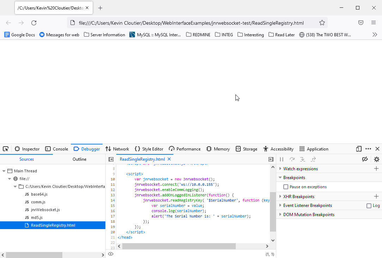Image resolution: width=382 pixels, height=258 pixels.
Task: Click the Step In debugger button
Action: 303,159
